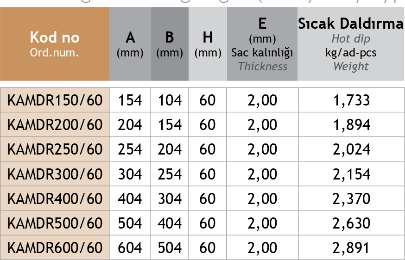Click the KAMDR400/60 code cell
This screenshot has height=260, width=405.
(55, 198)
